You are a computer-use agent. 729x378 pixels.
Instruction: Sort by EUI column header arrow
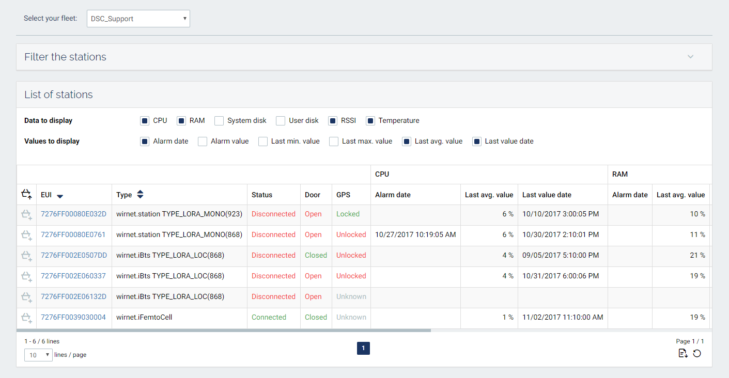pos(60,196)
